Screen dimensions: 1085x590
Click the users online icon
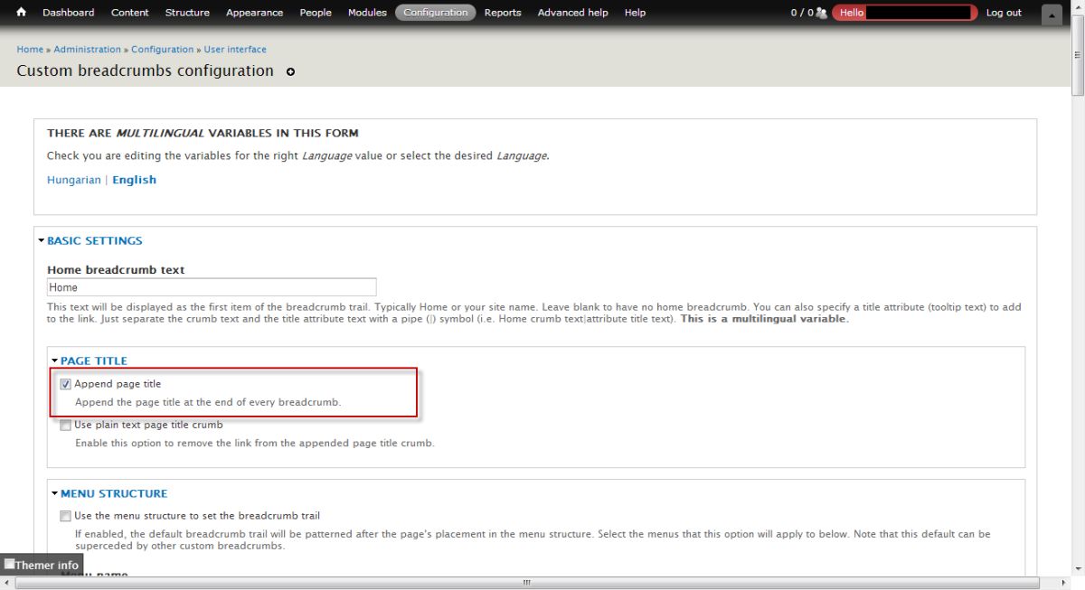(821, 13)
